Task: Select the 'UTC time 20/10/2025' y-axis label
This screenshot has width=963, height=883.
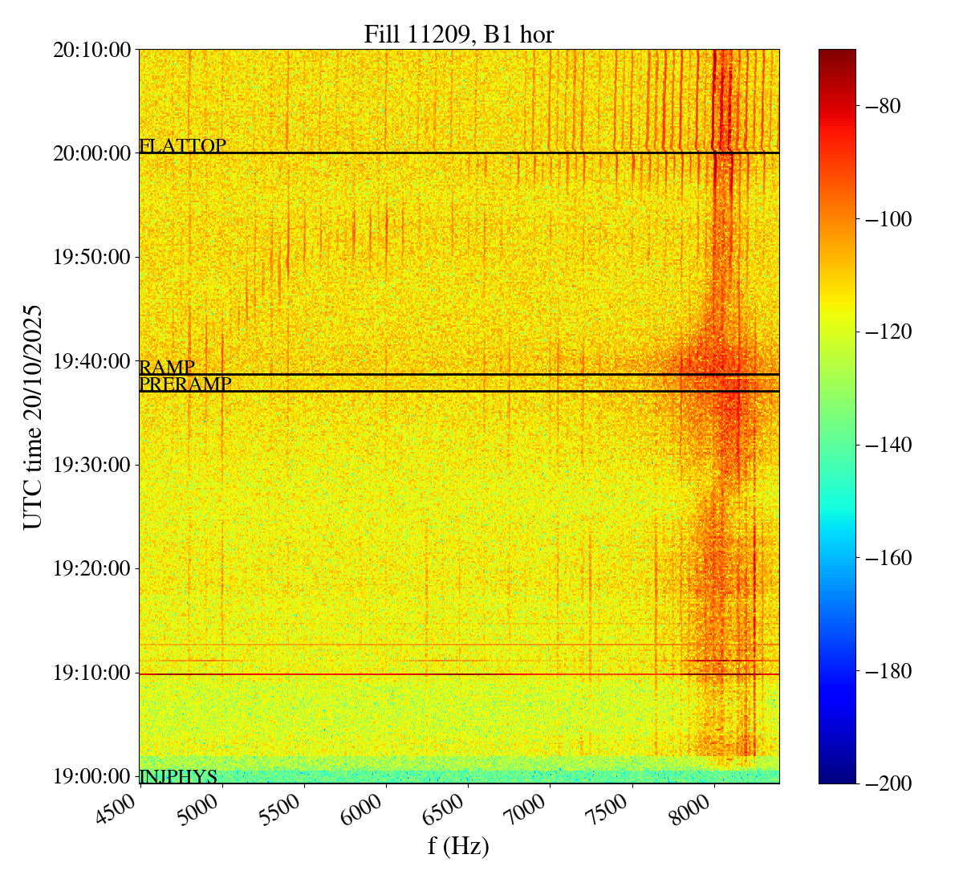Action: tap(33, 417)
